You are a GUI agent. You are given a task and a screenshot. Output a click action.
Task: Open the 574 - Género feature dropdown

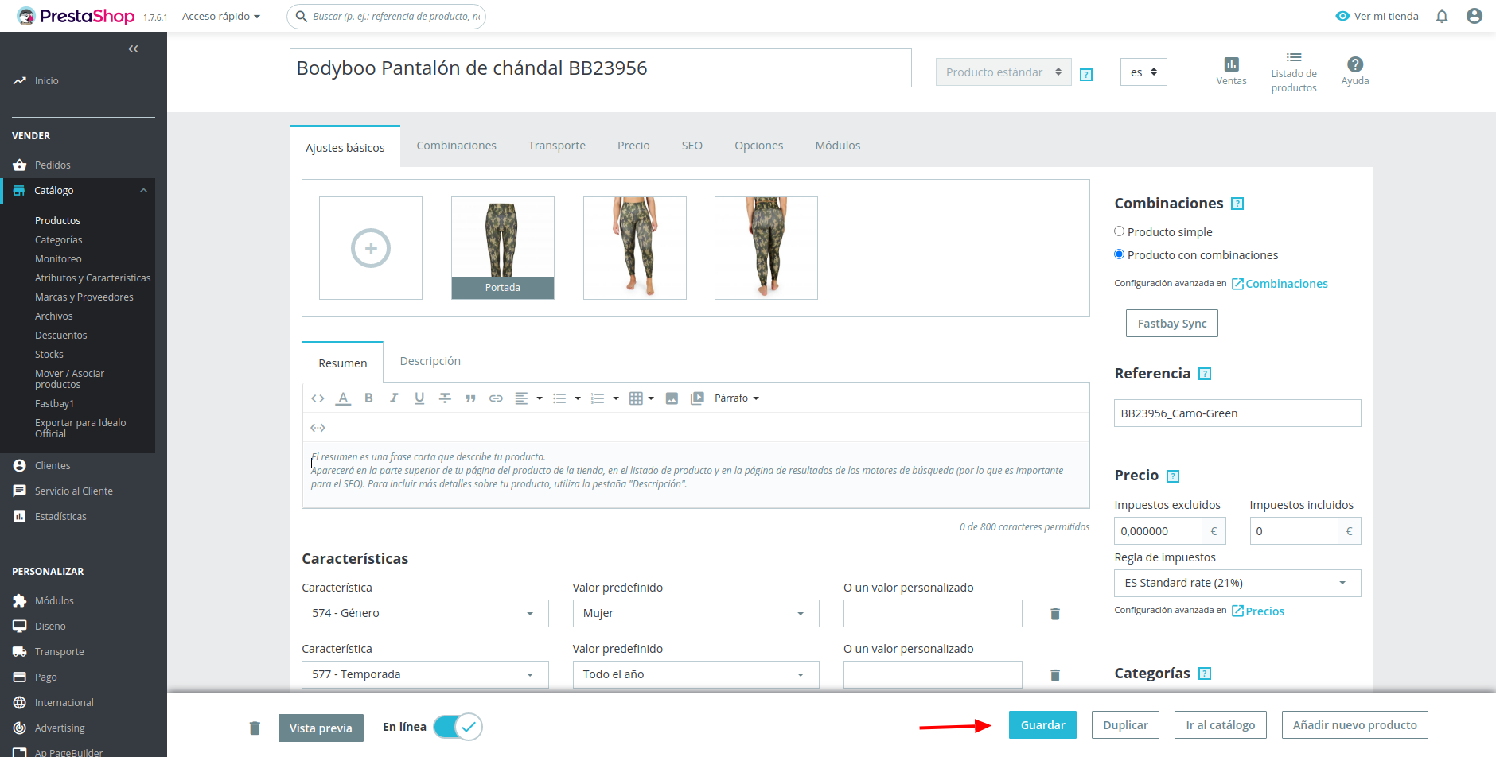[x=425, y=613]
